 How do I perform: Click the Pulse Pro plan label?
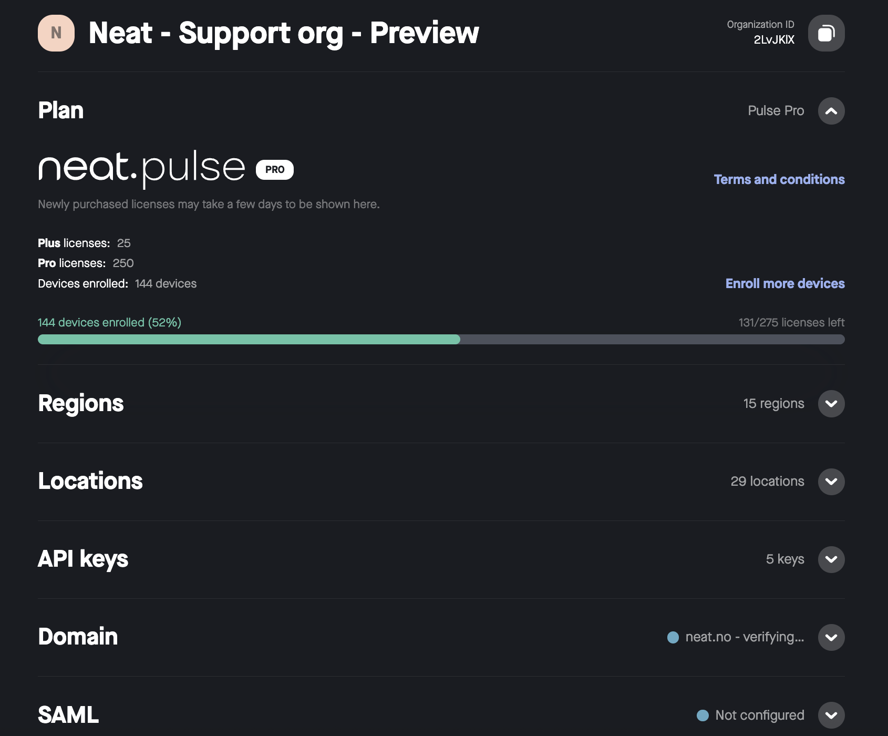tap(776, 110)
